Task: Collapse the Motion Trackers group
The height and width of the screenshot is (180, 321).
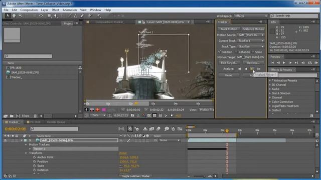Action: click(x=26, y=144)
